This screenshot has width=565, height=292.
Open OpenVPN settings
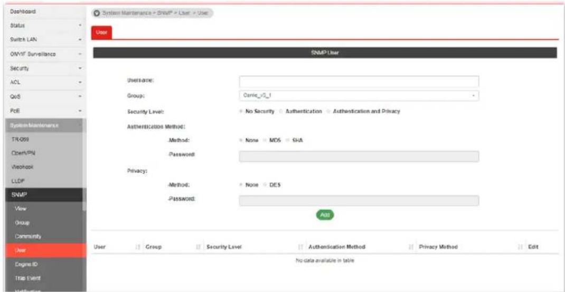pos(44,153)
